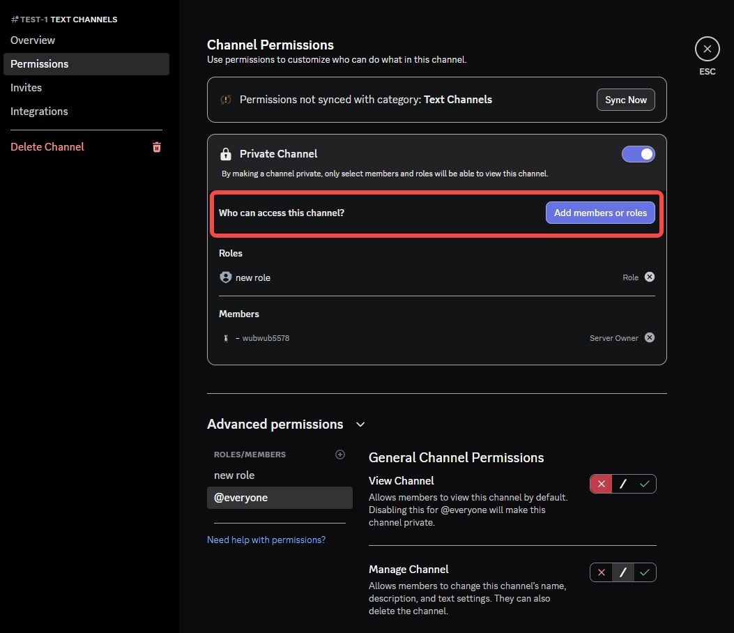The width and height of the screenshot is (734, 633).
Task: Click the trash icon beside Delete Channel
Action: point(157,147)
